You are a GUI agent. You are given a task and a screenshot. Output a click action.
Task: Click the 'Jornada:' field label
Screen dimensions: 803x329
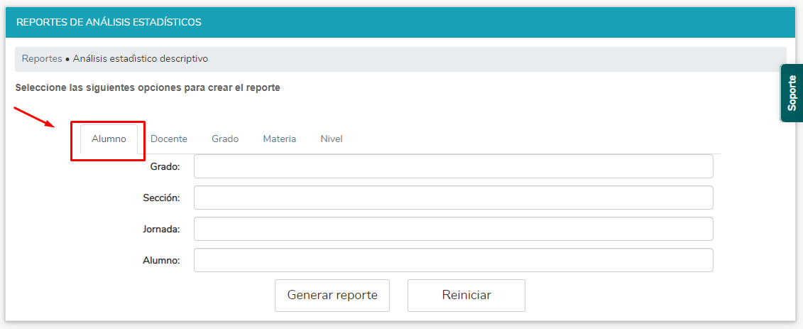click(161, 229)
